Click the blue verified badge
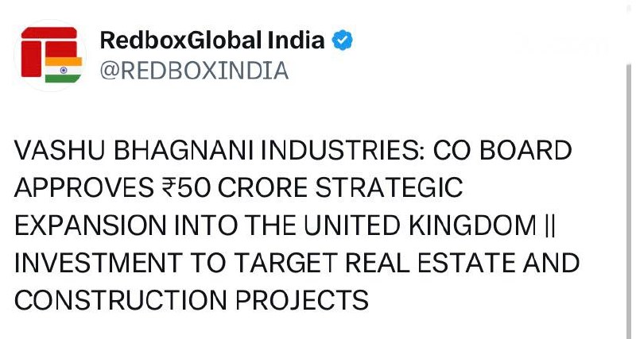The height and width of the screenshot is (339, 636). [343, 40]
